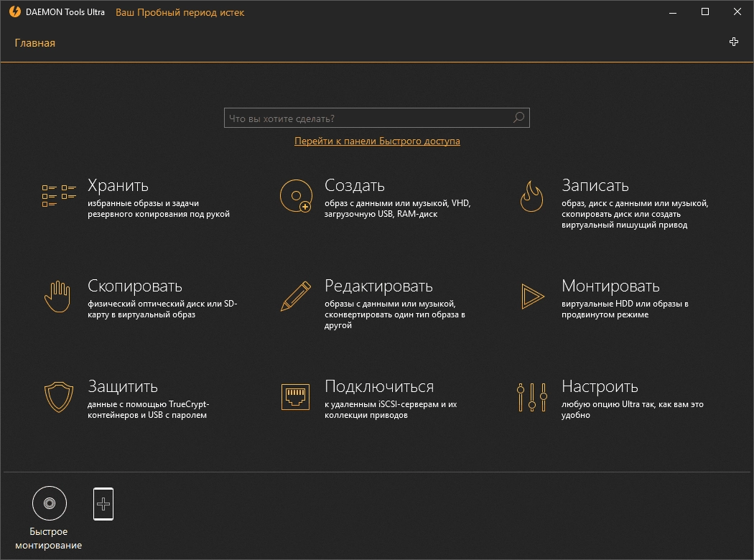754x560 pixels.
Task: Open the Защитить section heading
Action: tap(123, 386)
